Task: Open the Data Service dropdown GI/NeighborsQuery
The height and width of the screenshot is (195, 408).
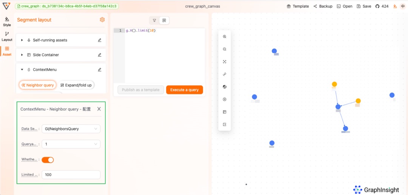Action: point(70,129)
